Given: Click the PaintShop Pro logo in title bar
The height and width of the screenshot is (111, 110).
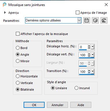Looking at the screenshot, I should (5, 5).
